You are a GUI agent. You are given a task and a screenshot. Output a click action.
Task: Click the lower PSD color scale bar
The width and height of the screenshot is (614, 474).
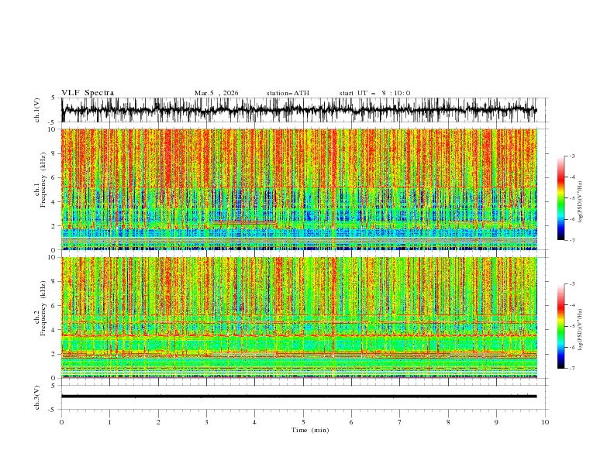pyautogui.click(x=561, y=326)
